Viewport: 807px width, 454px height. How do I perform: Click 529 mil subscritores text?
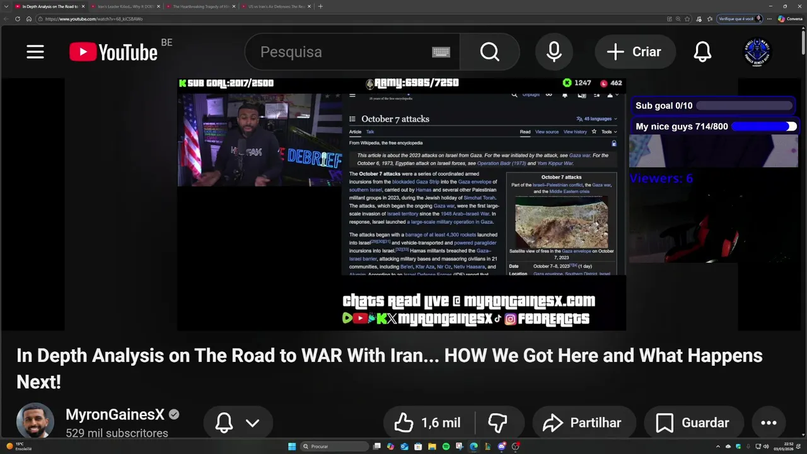point(117,433)
